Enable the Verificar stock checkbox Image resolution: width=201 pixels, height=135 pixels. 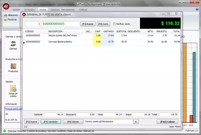point(114,24)
